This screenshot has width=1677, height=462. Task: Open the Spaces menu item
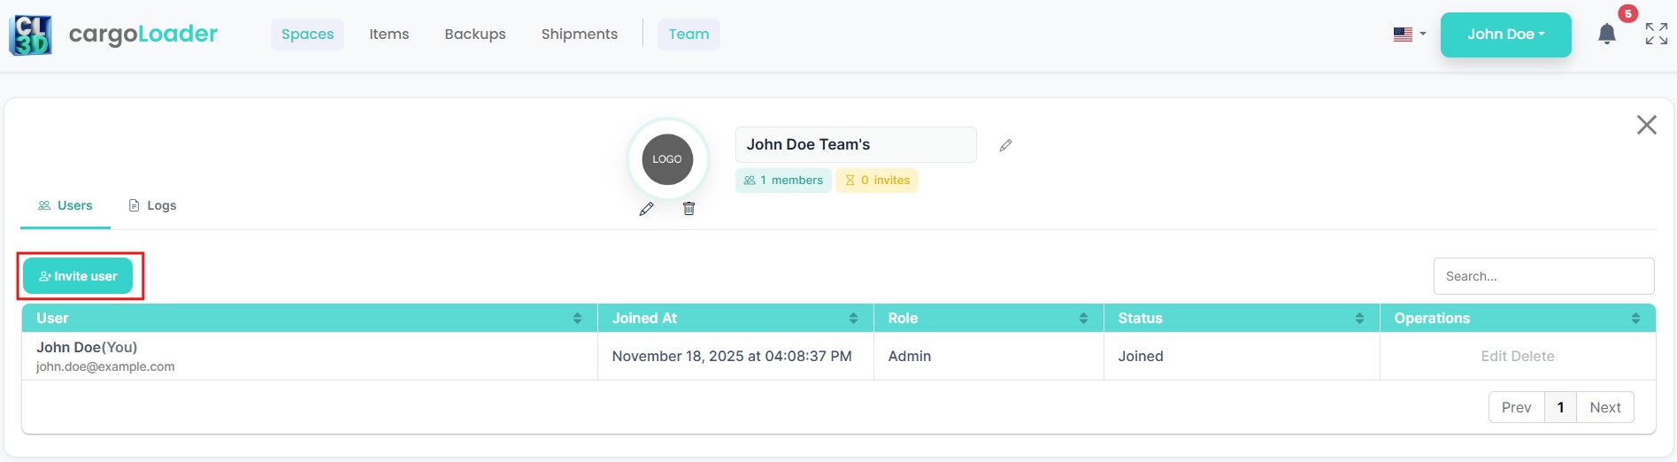tap(307, 35)
